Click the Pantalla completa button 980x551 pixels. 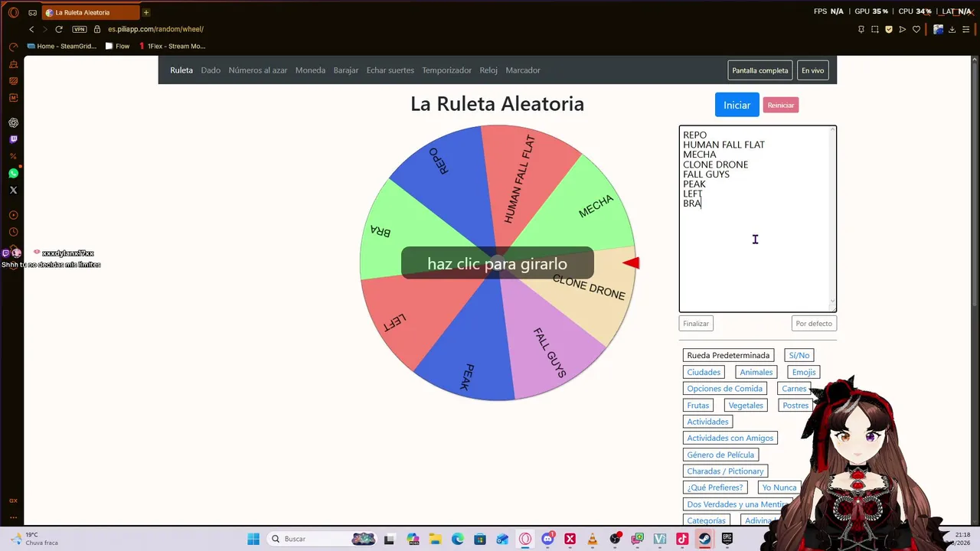760,70
